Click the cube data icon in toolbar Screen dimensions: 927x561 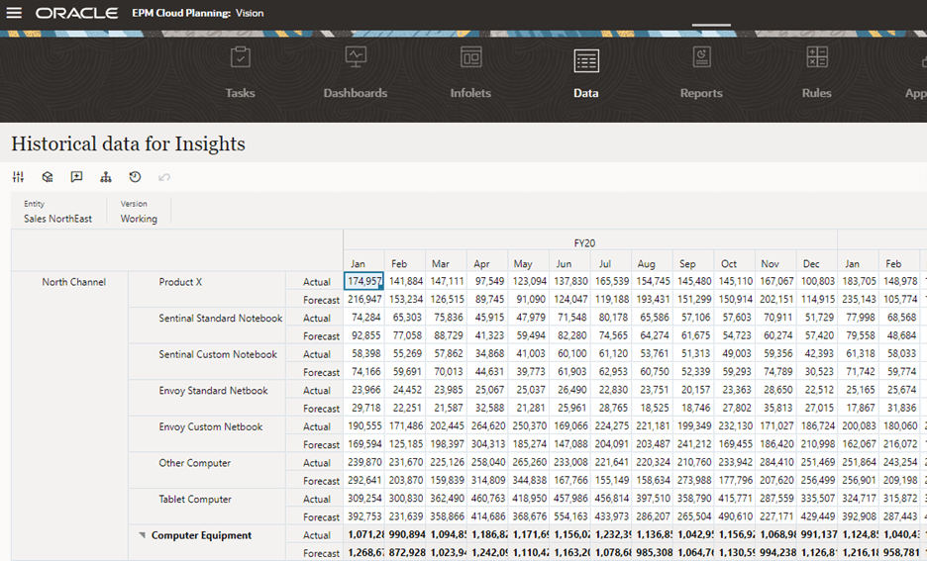(x=47, y=177)
